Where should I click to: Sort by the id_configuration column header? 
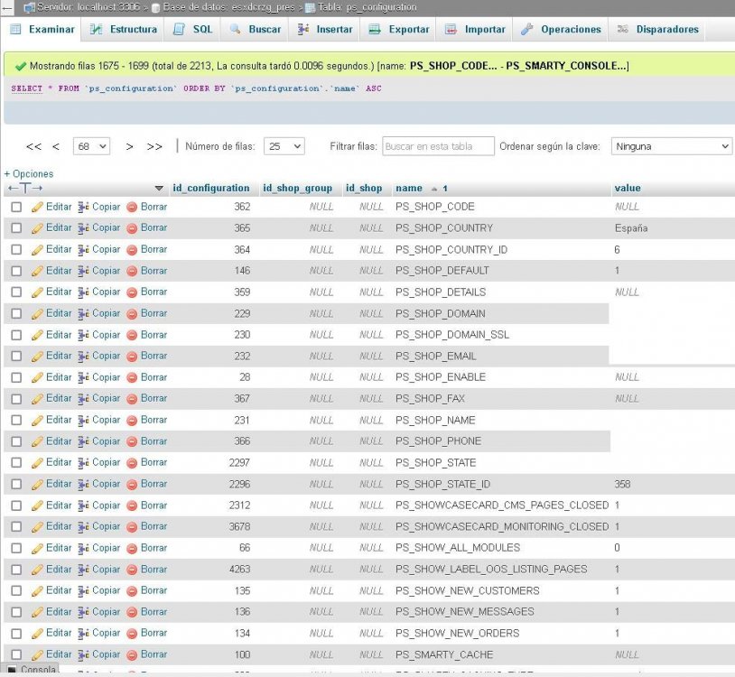point(210,188)
